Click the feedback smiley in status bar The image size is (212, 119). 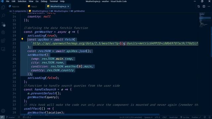click(205, 117)
